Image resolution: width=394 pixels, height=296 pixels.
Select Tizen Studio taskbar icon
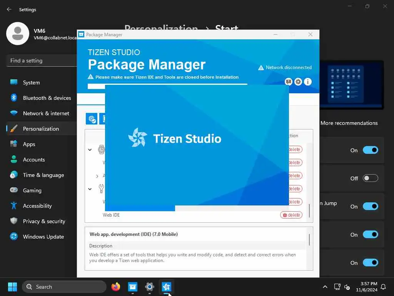coord(166,287)
